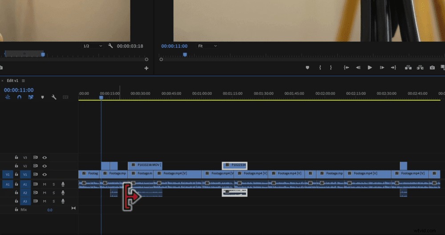Toggle lock on track V3
This screenshot has width=445, height=235.
click(x=16, y=157)
